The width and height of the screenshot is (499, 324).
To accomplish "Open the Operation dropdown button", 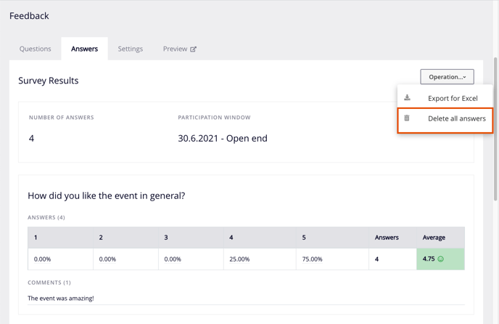I will coord(447,77).
